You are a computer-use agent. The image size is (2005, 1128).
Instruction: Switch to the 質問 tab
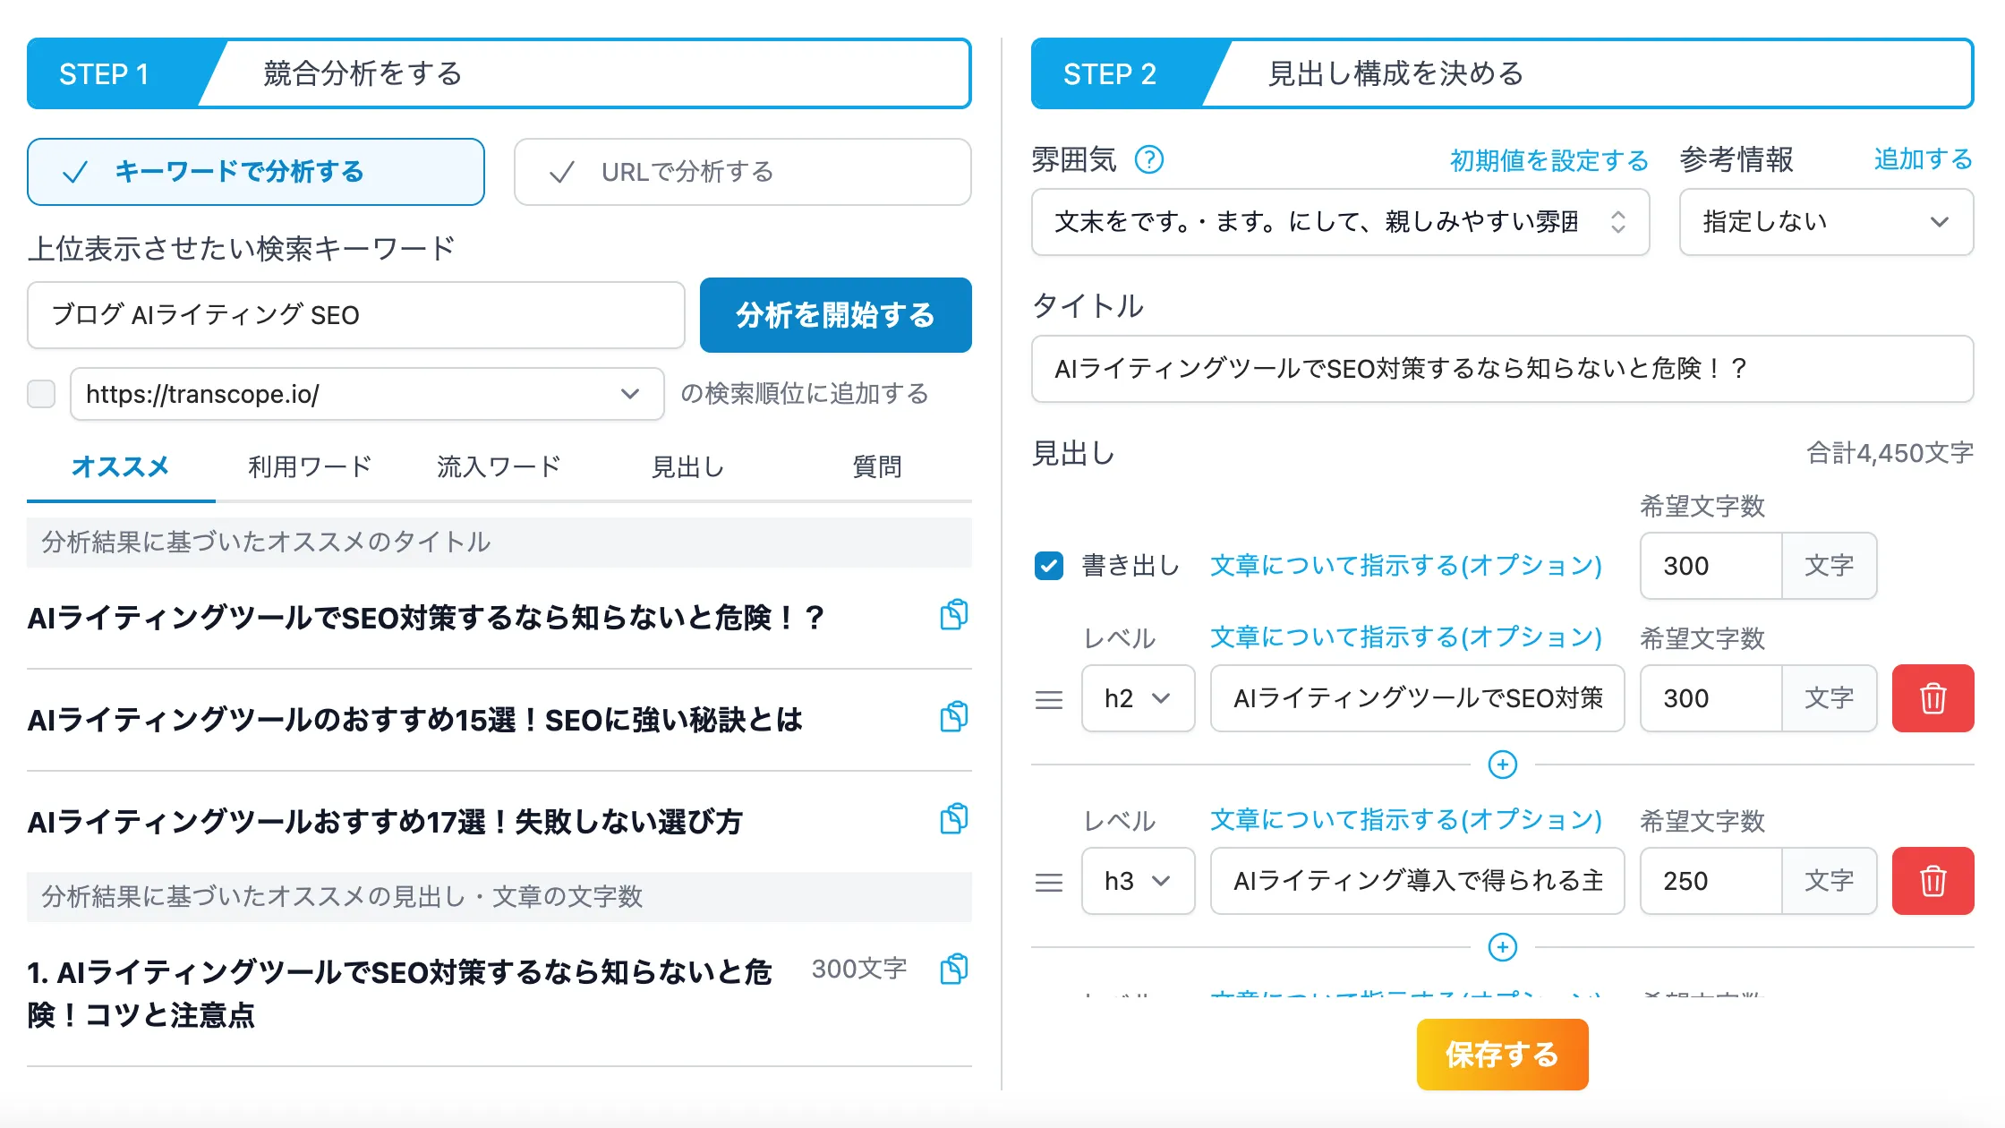(877, 466)
